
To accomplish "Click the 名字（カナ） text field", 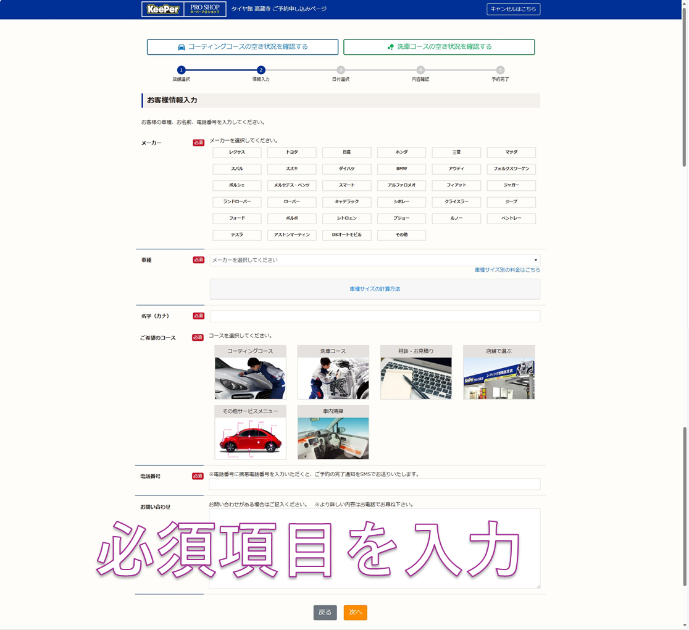I will tap(375, 316).
